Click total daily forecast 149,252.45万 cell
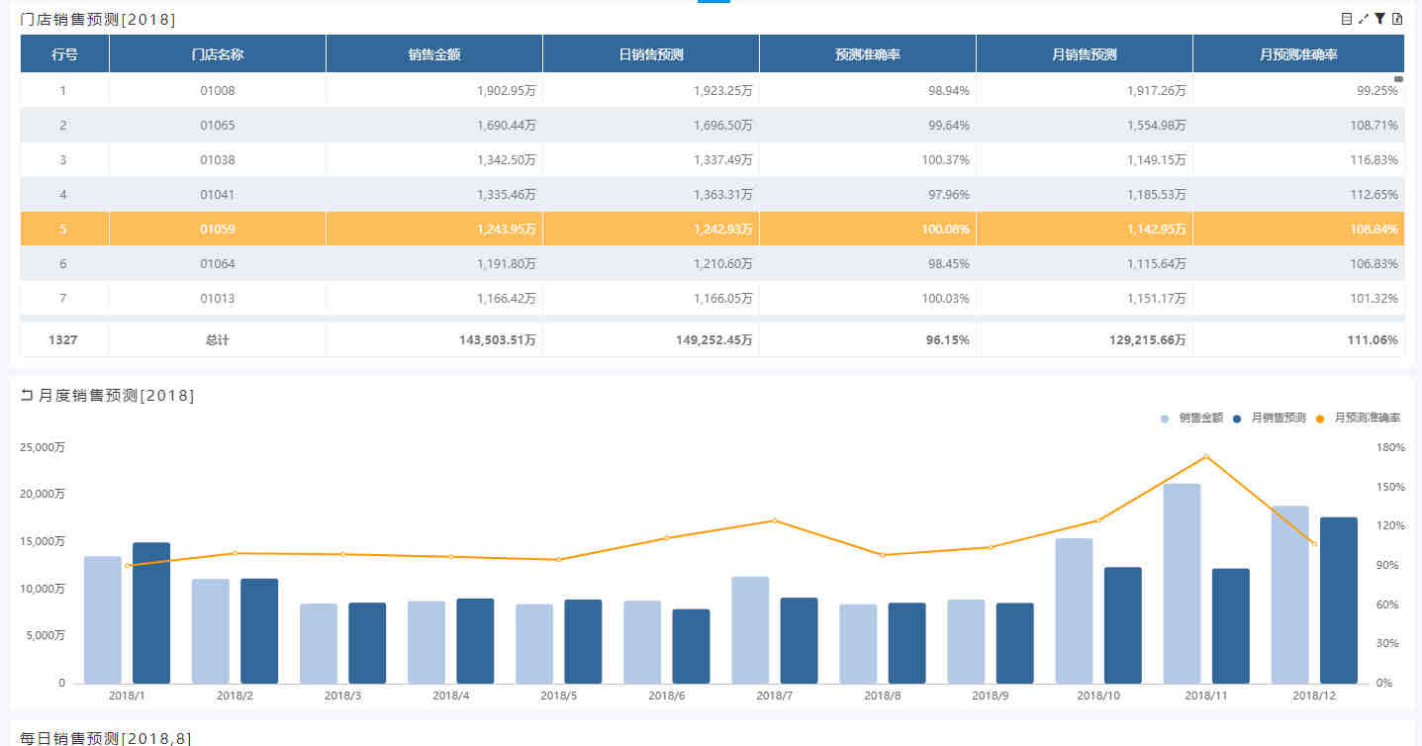 click(651, 339)
